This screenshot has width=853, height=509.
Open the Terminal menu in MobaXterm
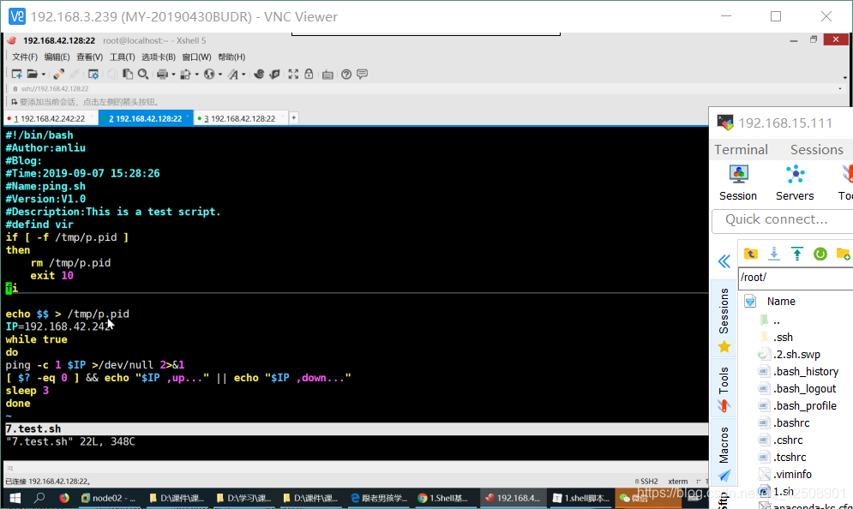point(741,150)
